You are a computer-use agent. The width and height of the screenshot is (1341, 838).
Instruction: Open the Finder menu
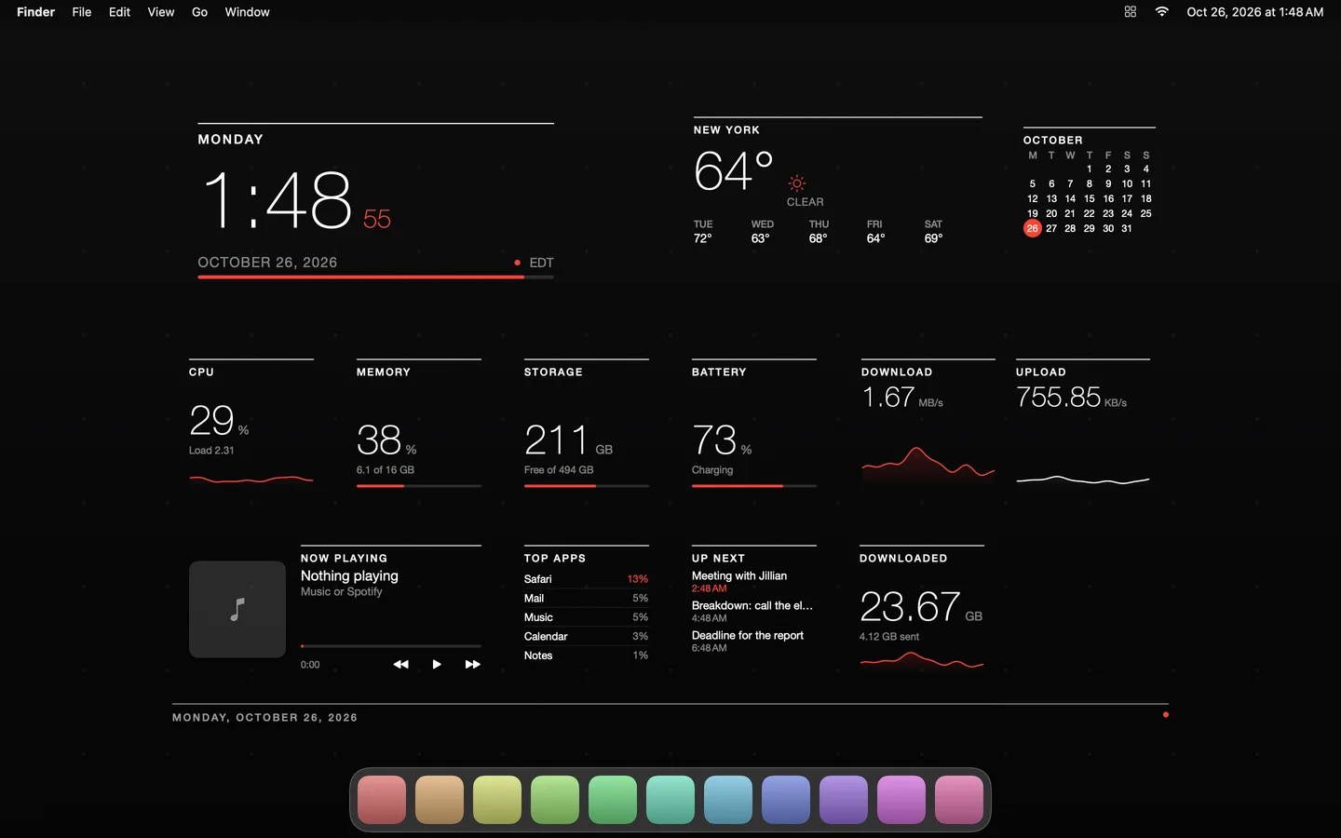(35, 12)
